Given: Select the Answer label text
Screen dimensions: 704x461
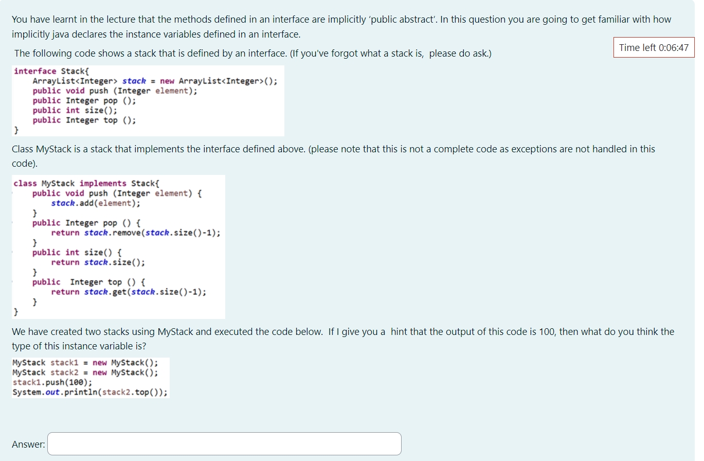Looking at the screenshot, I should pyautogui.click(x=28, y=444).
